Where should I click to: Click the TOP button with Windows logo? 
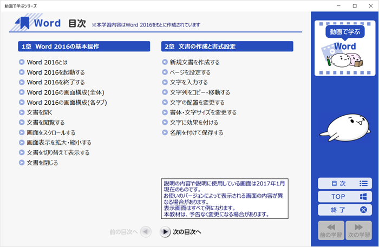tap(345, 197)
